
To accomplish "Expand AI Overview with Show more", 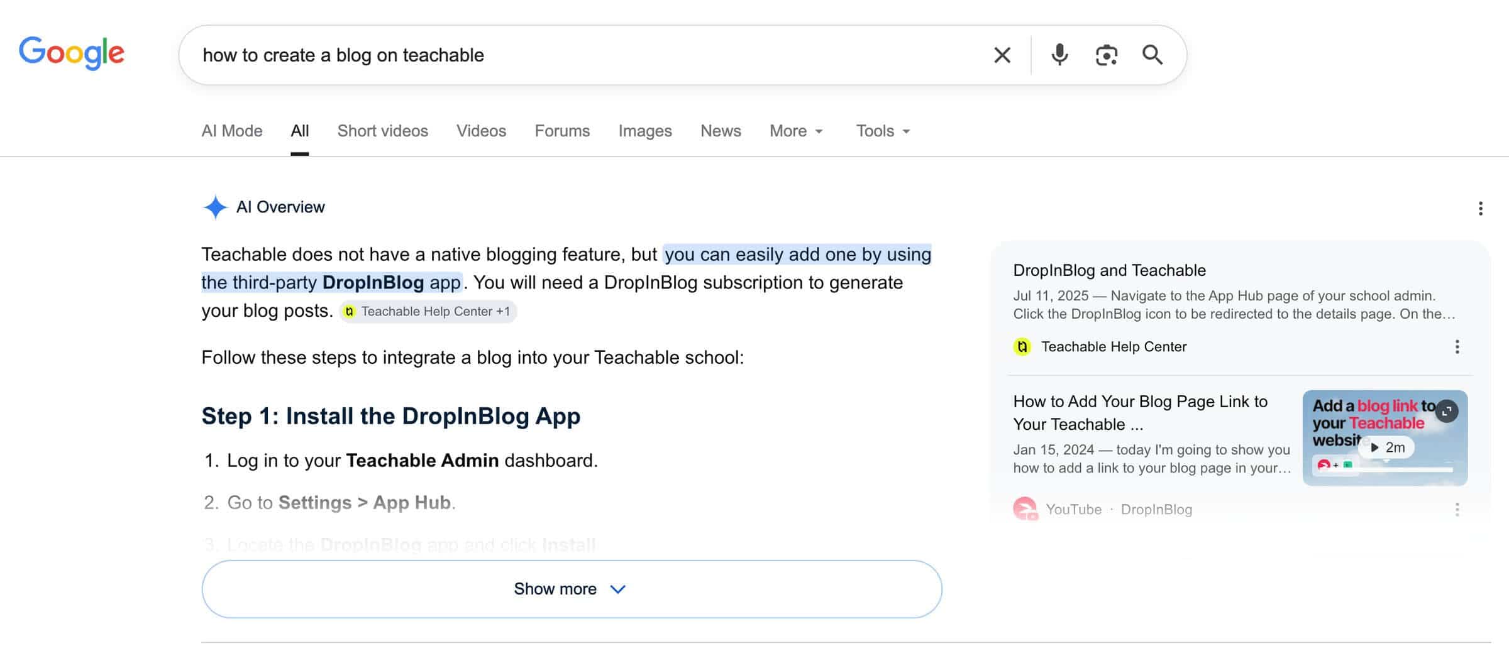I will [572, 589].
